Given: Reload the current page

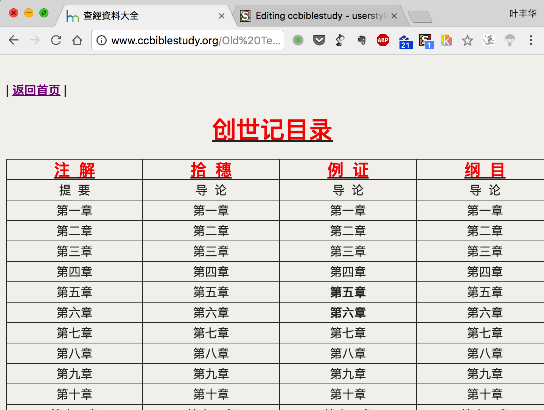Looking at the screenshot, I should (x=56, y=40).
